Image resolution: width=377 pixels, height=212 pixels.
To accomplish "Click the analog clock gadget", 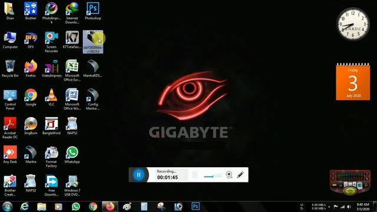I will click(x=353, y=24).
